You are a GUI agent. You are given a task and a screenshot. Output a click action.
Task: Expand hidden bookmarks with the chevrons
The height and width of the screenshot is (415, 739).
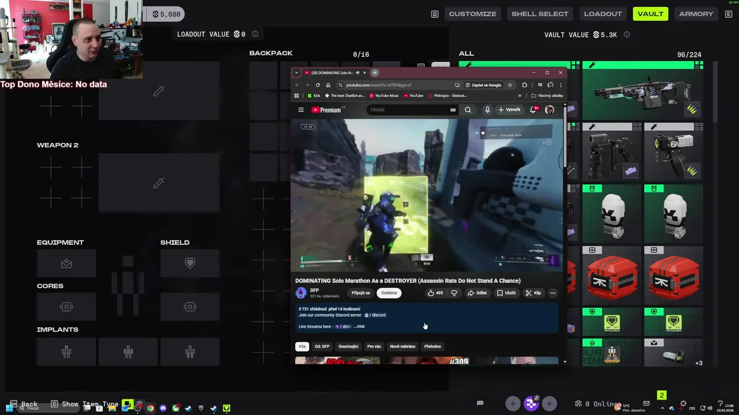click(x=520, y=96)
